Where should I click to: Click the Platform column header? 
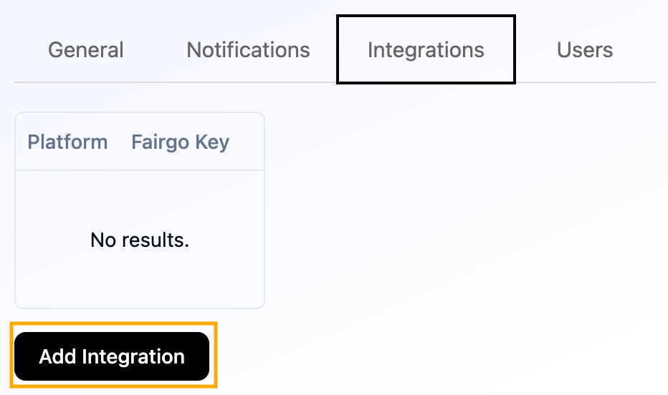click(67, 142)
